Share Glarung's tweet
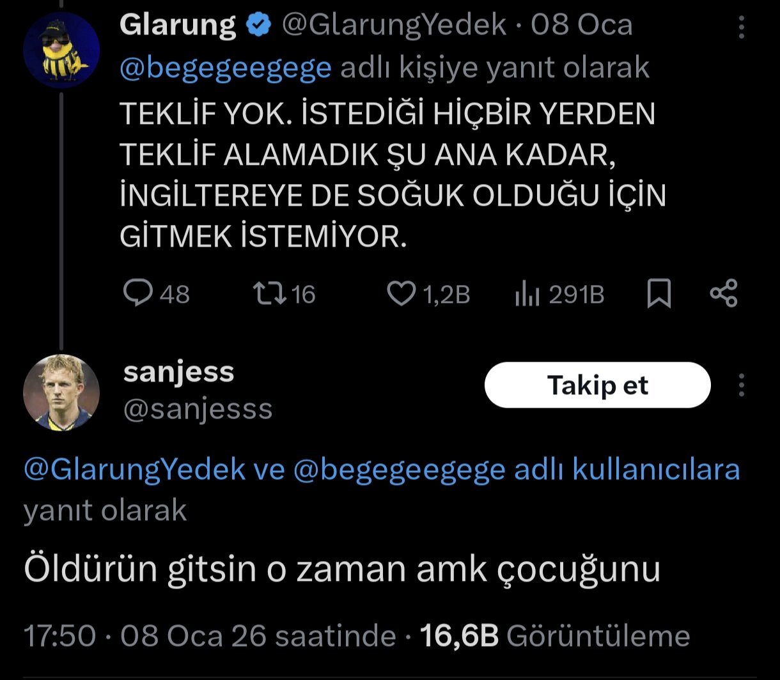780x680 pixels. [x=724, y=294]
